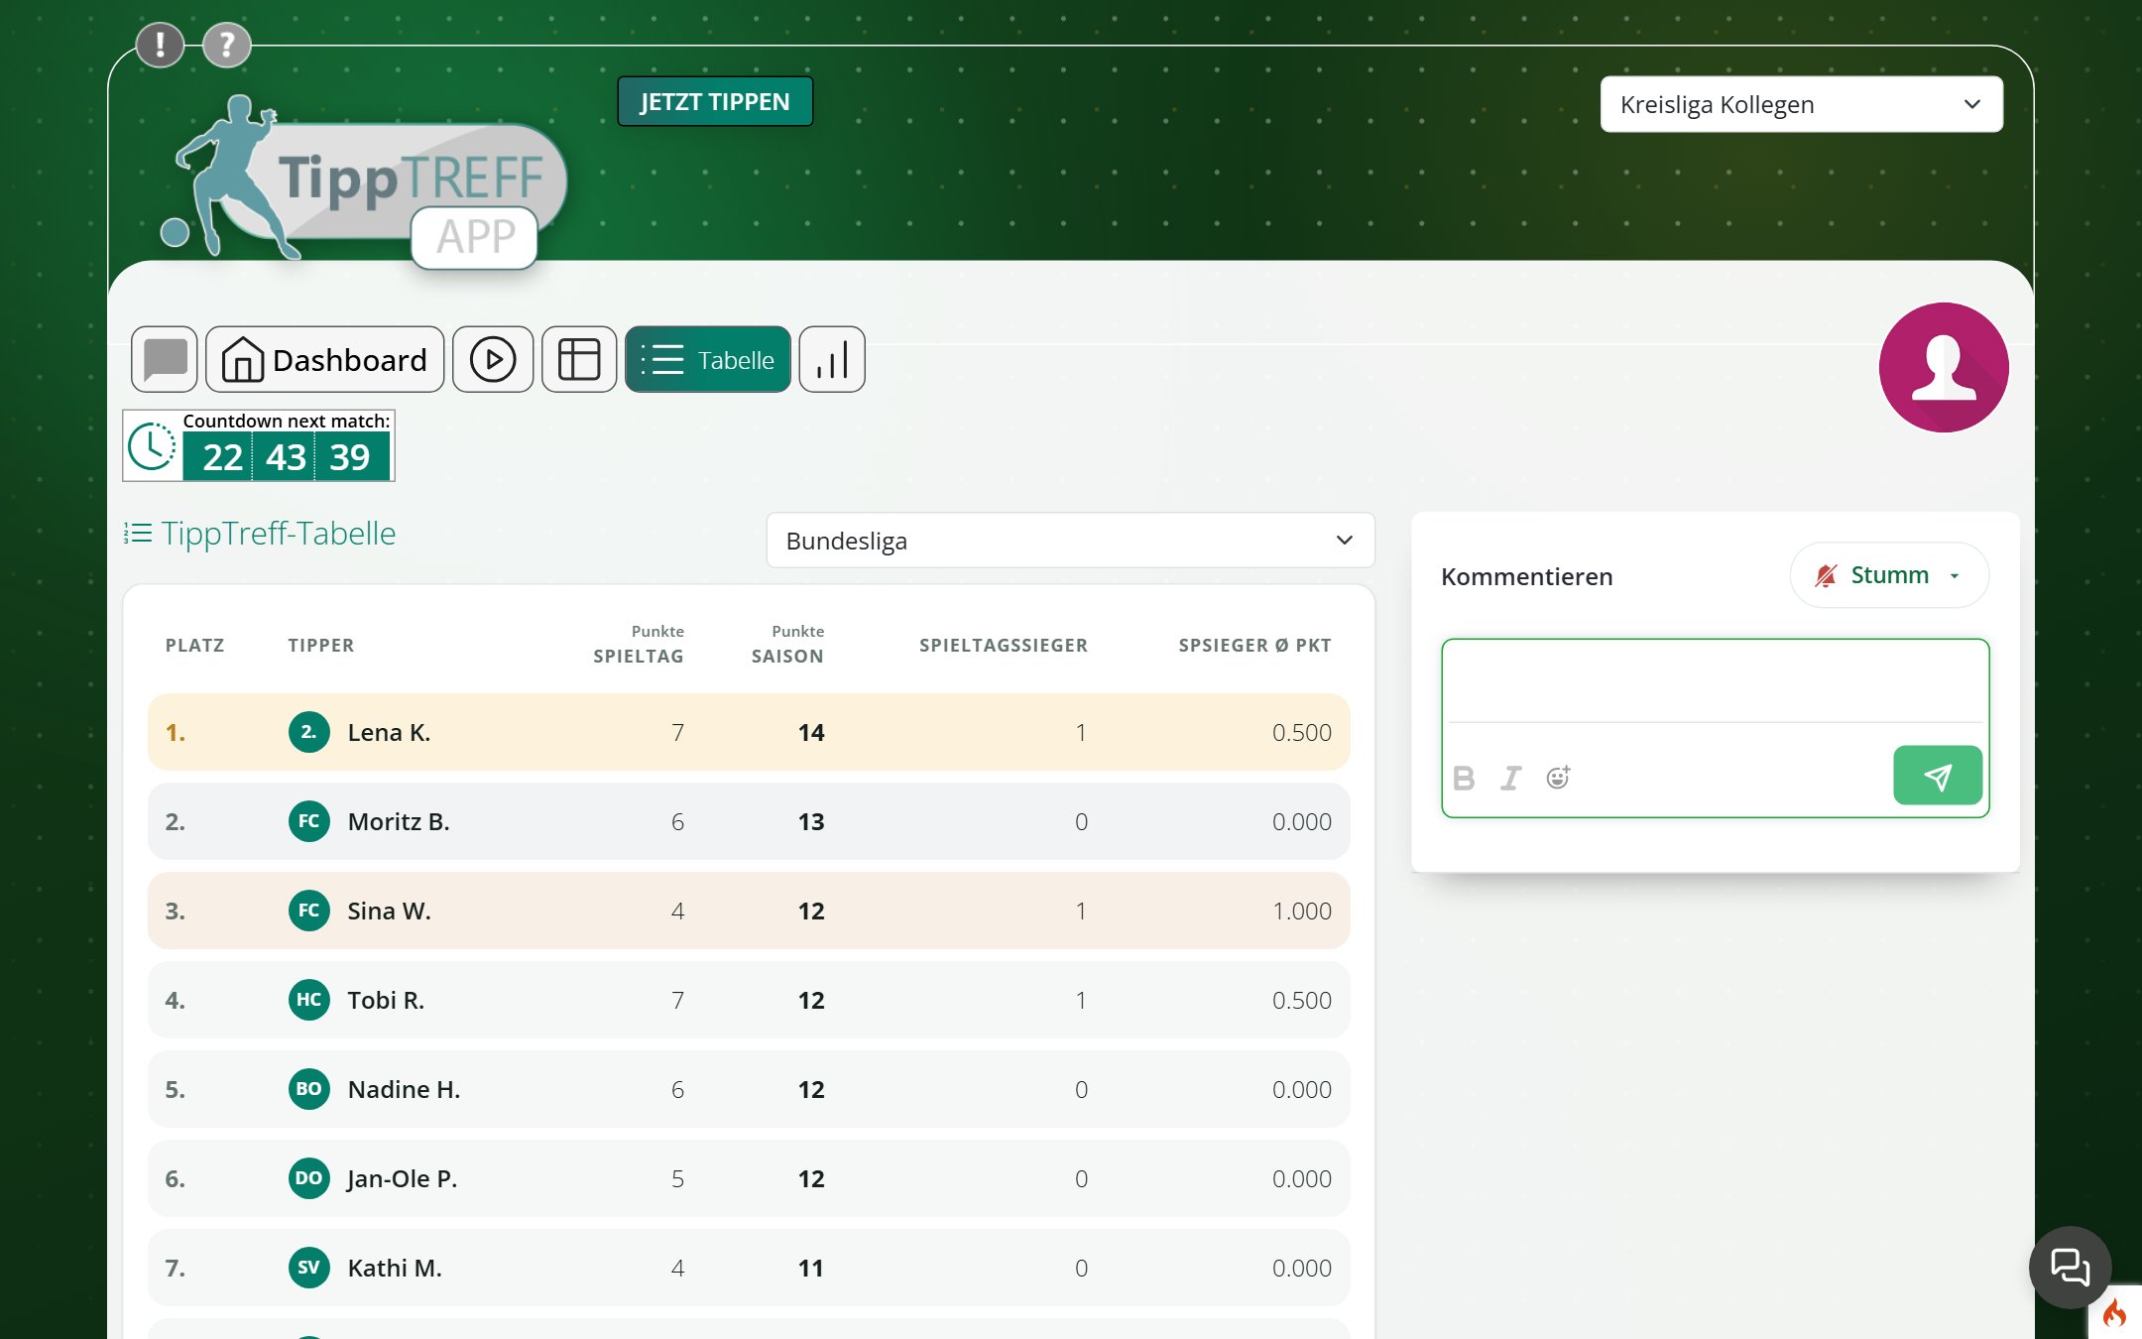This screenshot has width=2142, height=1339.
Task: Click Jan-Ole P.'s DO team badge
Action: pos(309,1178)
